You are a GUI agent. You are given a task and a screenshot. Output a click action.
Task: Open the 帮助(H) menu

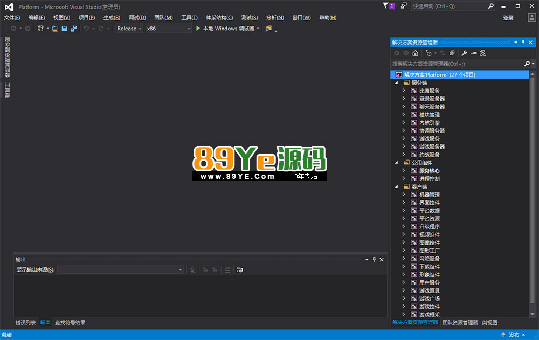328,18
